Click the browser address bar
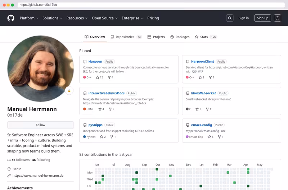Screen dimensions: 288x190 click(151, 5)
